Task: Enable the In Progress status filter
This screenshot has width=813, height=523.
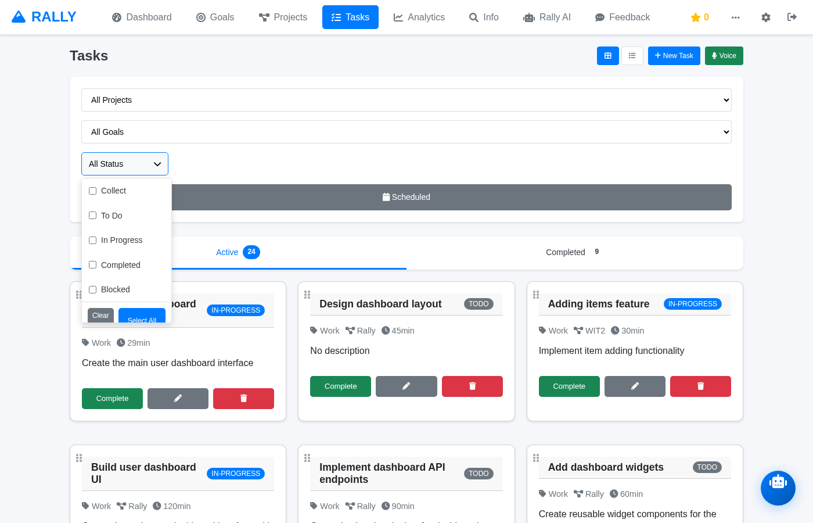Action: (93, 241)
